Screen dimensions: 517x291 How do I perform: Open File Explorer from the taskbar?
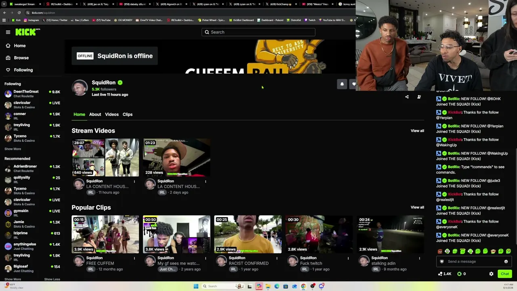[x=268, y=286]
